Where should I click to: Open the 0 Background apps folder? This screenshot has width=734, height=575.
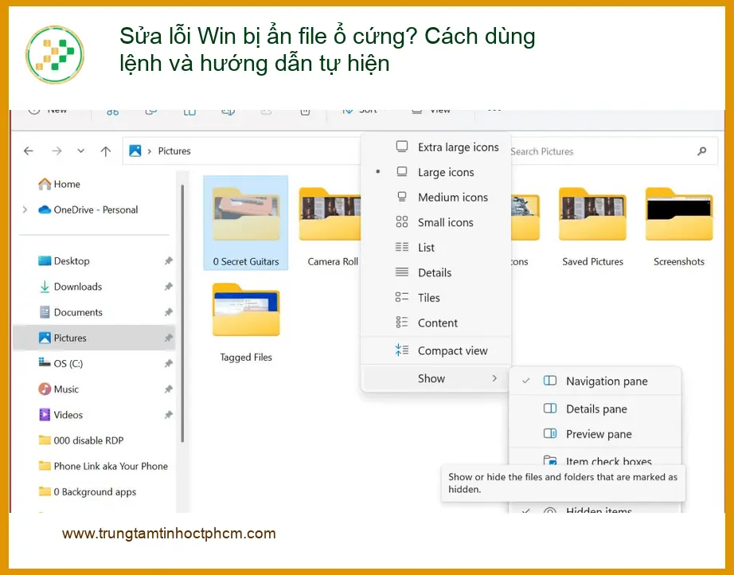(87, 491)
